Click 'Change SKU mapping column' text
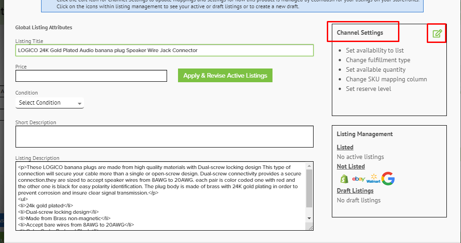The image size is (461, 243). (386, 79)
